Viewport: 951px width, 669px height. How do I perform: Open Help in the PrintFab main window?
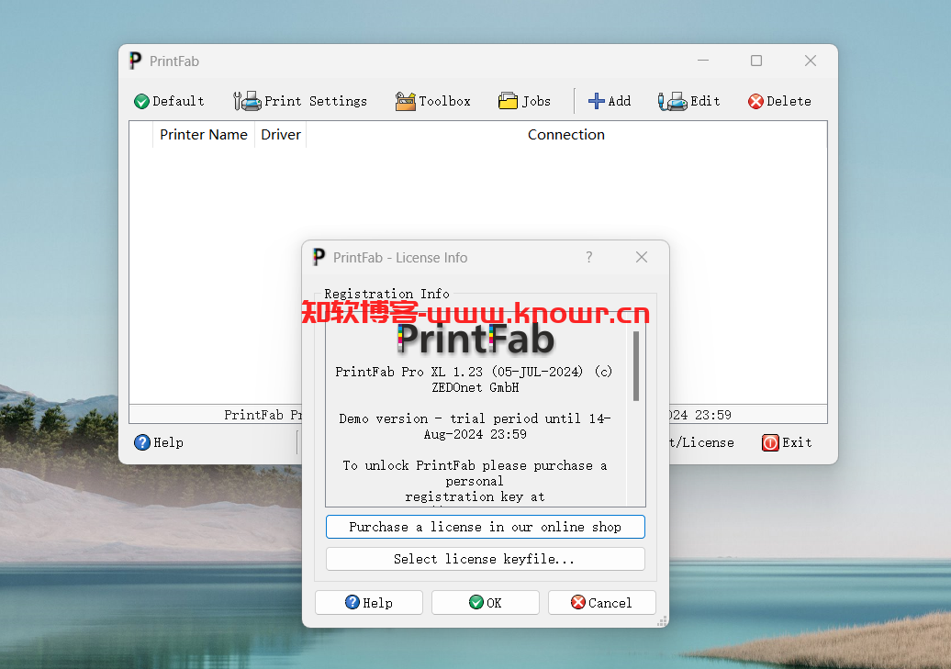(x=159, y=442)
